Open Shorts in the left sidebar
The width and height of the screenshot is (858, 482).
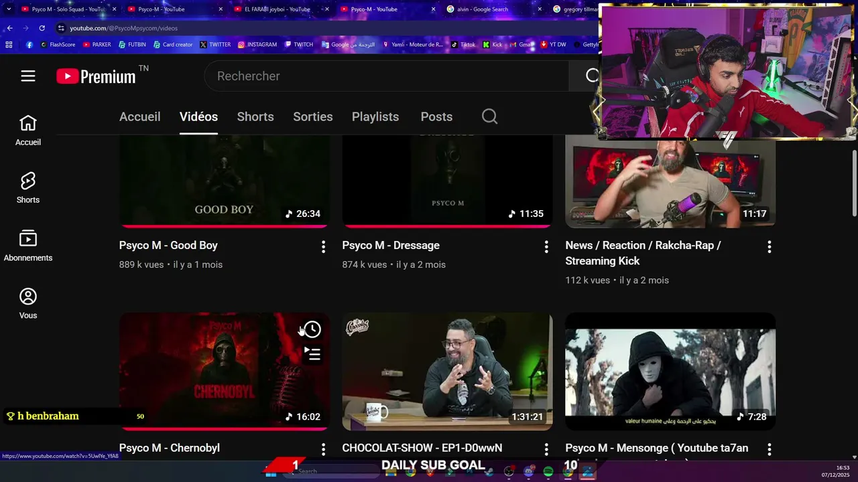click(x=28, y=188)
